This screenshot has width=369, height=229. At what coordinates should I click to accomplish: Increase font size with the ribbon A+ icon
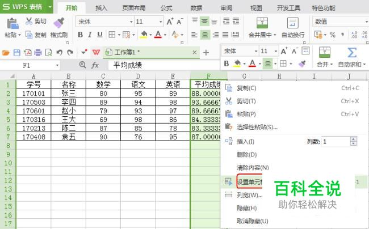(170, 22)
